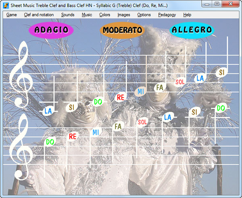The image size is (242, 198).
Task: Click the treble clef of the upper staff
Action: 21,74
